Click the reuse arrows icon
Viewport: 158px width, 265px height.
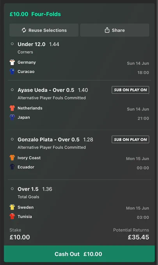click(24, 30)
